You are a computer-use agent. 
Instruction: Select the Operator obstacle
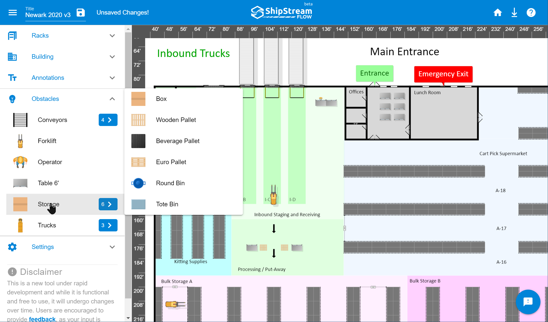(x=50, y=162)
